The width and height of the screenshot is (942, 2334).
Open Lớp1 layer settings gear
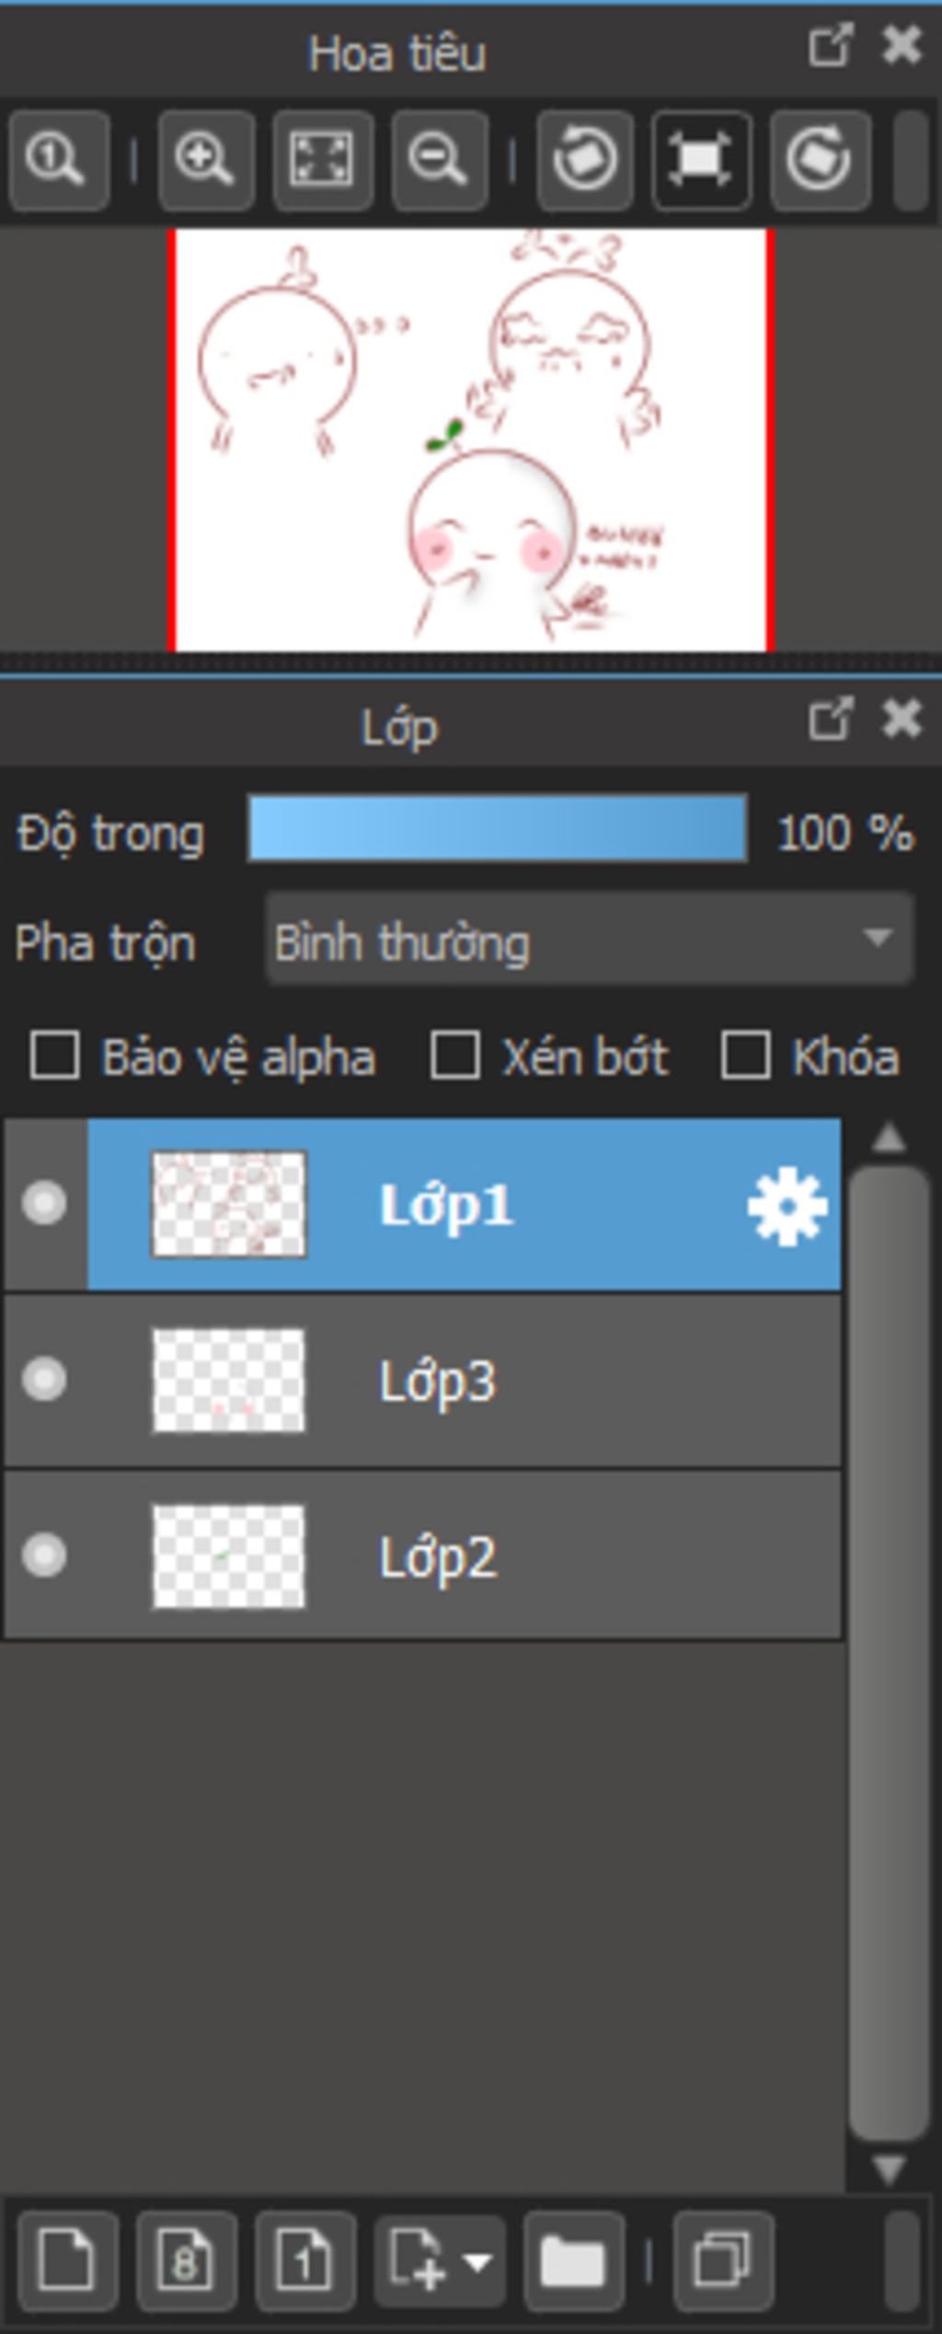click(787, 1207)
